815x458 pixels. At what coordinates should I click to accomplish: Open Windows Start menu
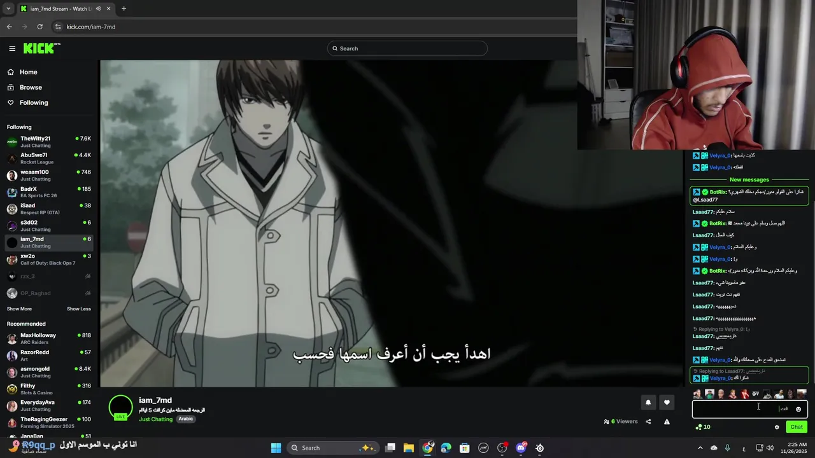(x=276, y=448)
